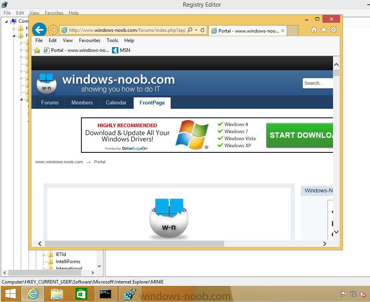The height and width of the screenshot is (302, 370).
Task: Click the Windows flag logo in the banner ad
Action: pyautogui.click(x=192, y=135)
